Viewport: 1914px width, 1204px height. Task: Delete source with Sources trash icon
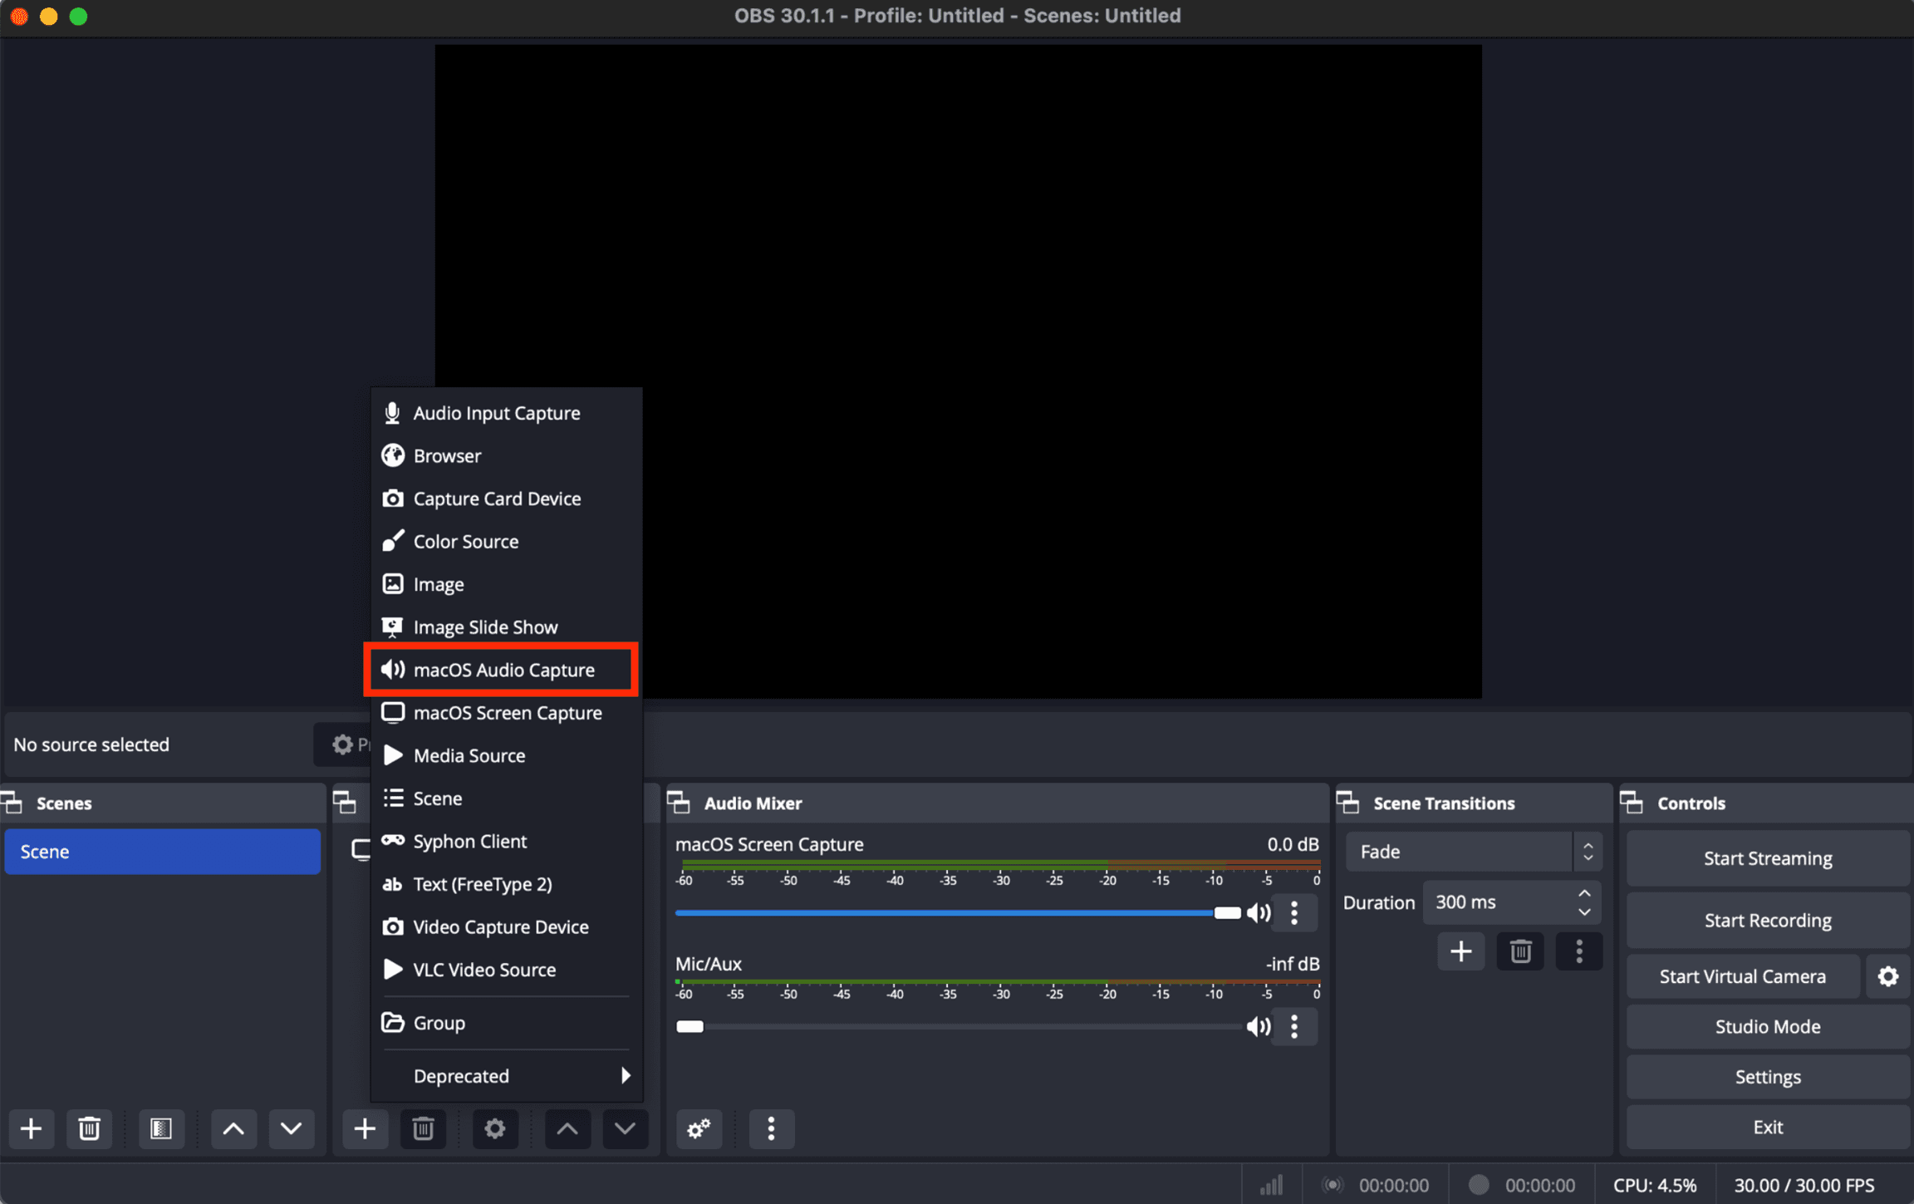click(x=423, y=1128)
